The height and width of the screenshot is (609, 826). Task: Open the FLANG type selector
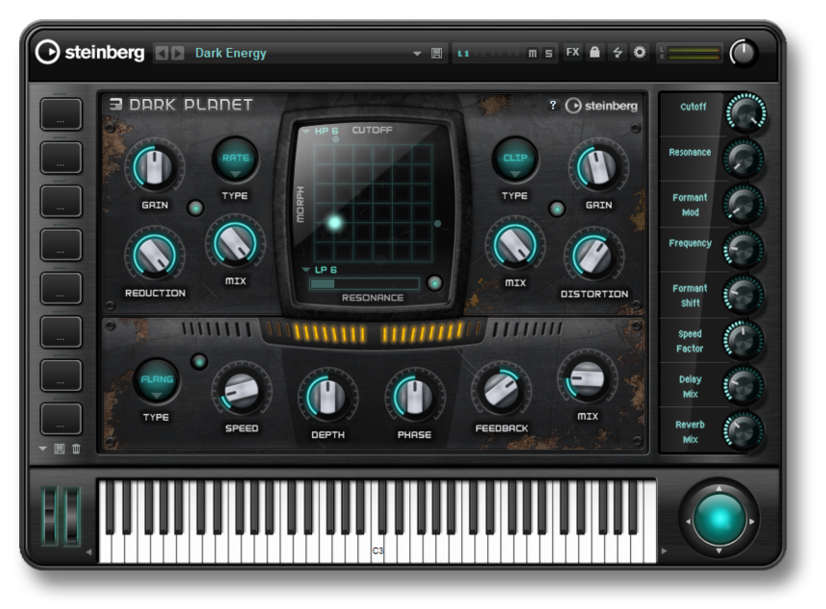(157, 380)
